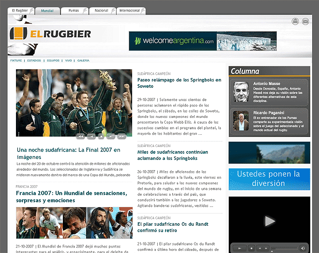This screenshot has width=319, height=253.
Task: Go to the Estadios section
Action: click(x=34, y=61)
